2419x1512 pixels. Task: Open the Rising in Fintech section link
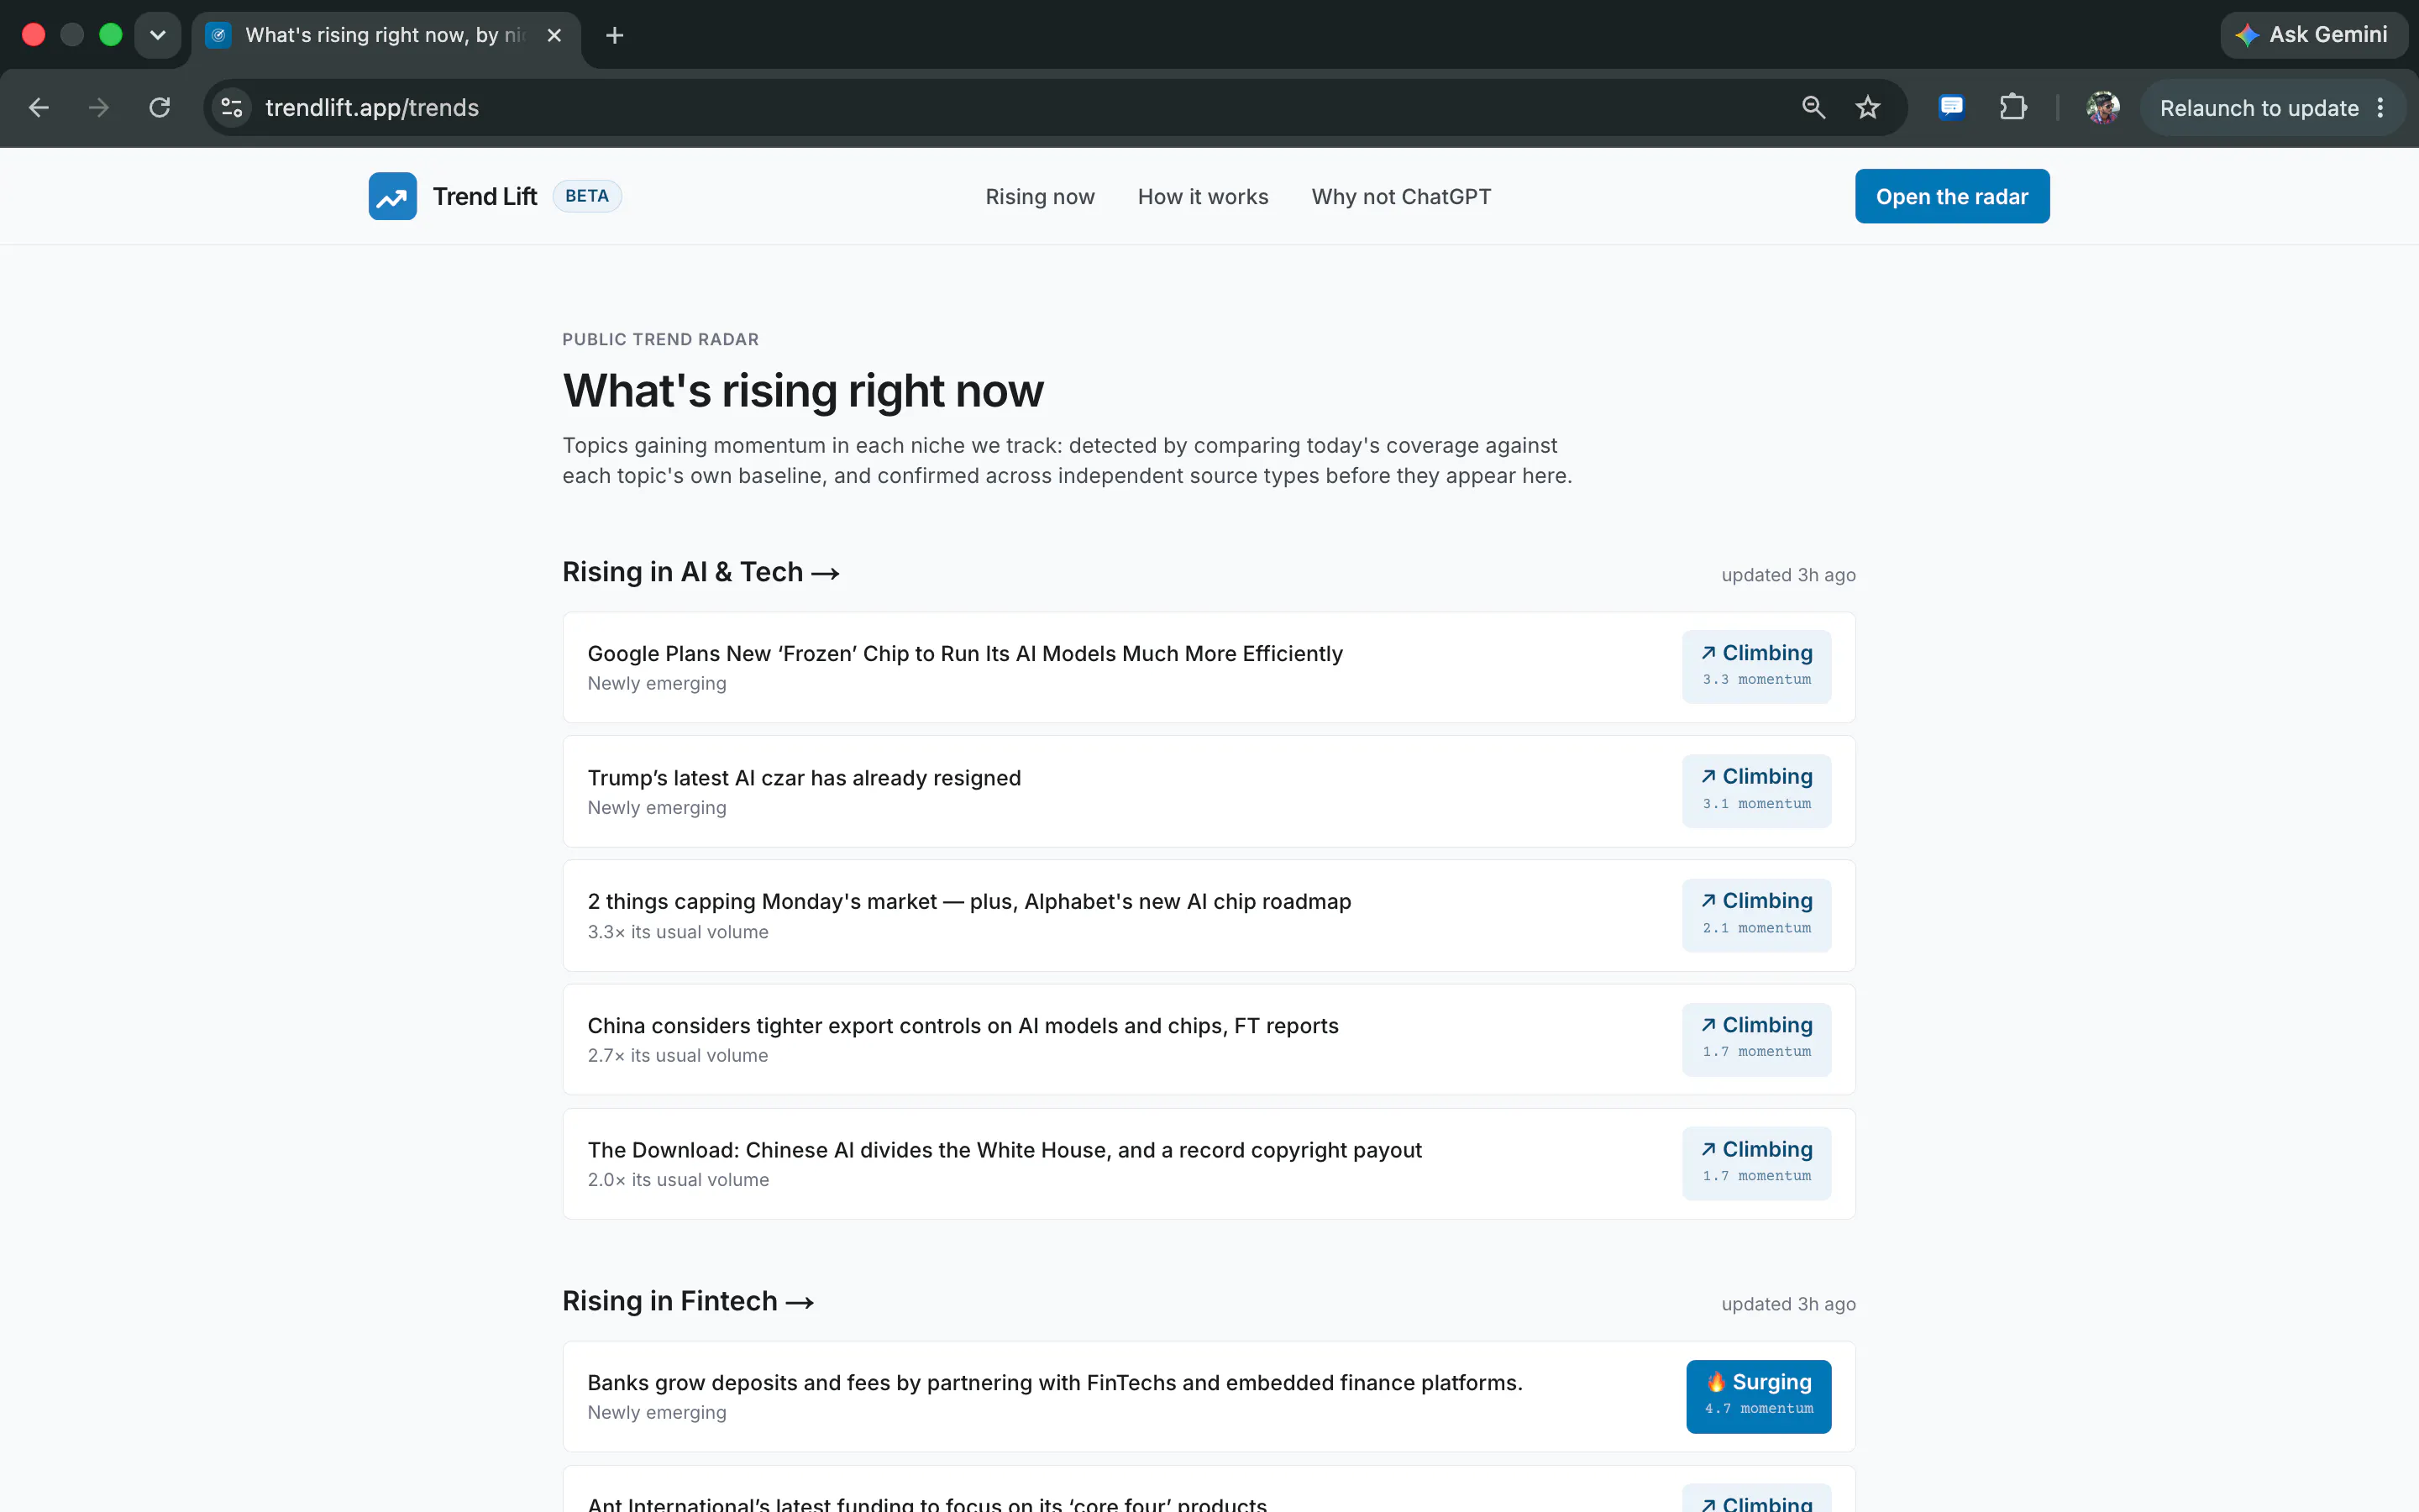pos(688,1301)
